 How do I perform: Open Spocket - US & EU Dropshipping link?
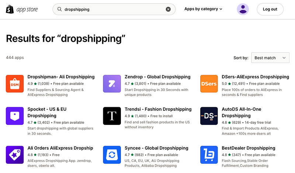[x=47, y=112]
